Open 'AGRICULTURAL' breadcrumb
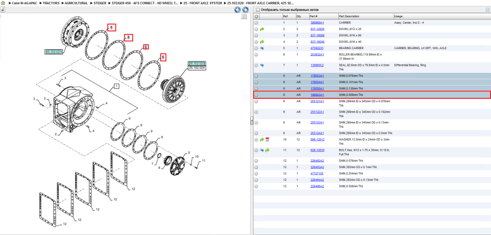This screenshot has height=235, width=491. [x=76, y=3]
